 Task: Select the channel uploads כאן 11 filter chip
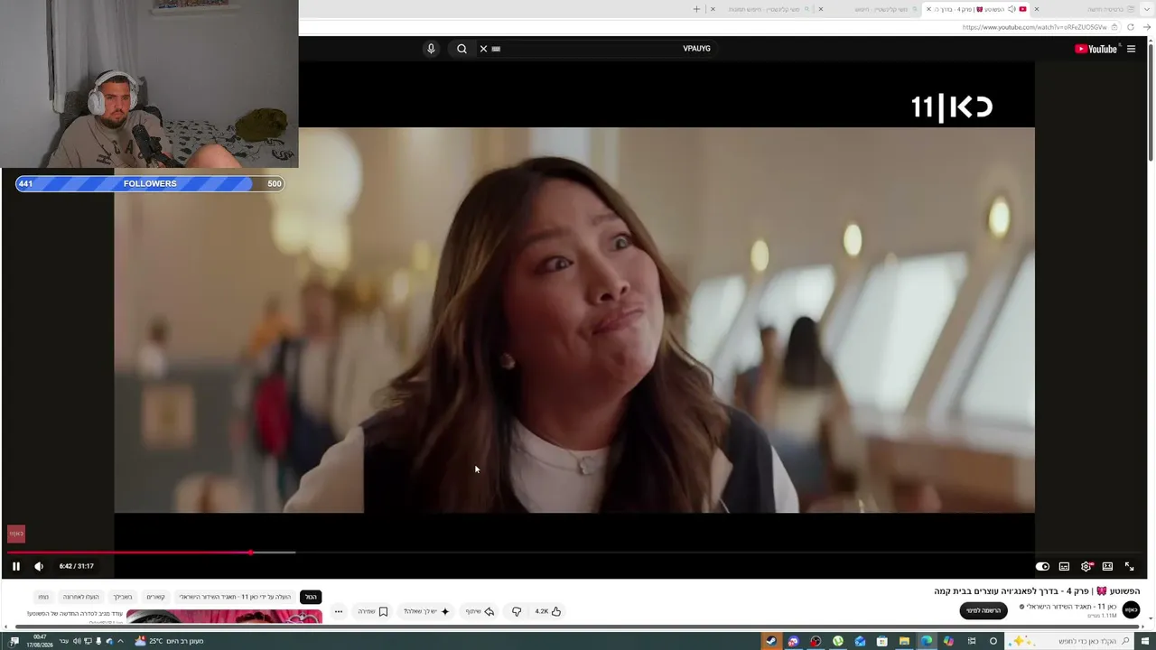pyautogui.click(x=235, y=597)
